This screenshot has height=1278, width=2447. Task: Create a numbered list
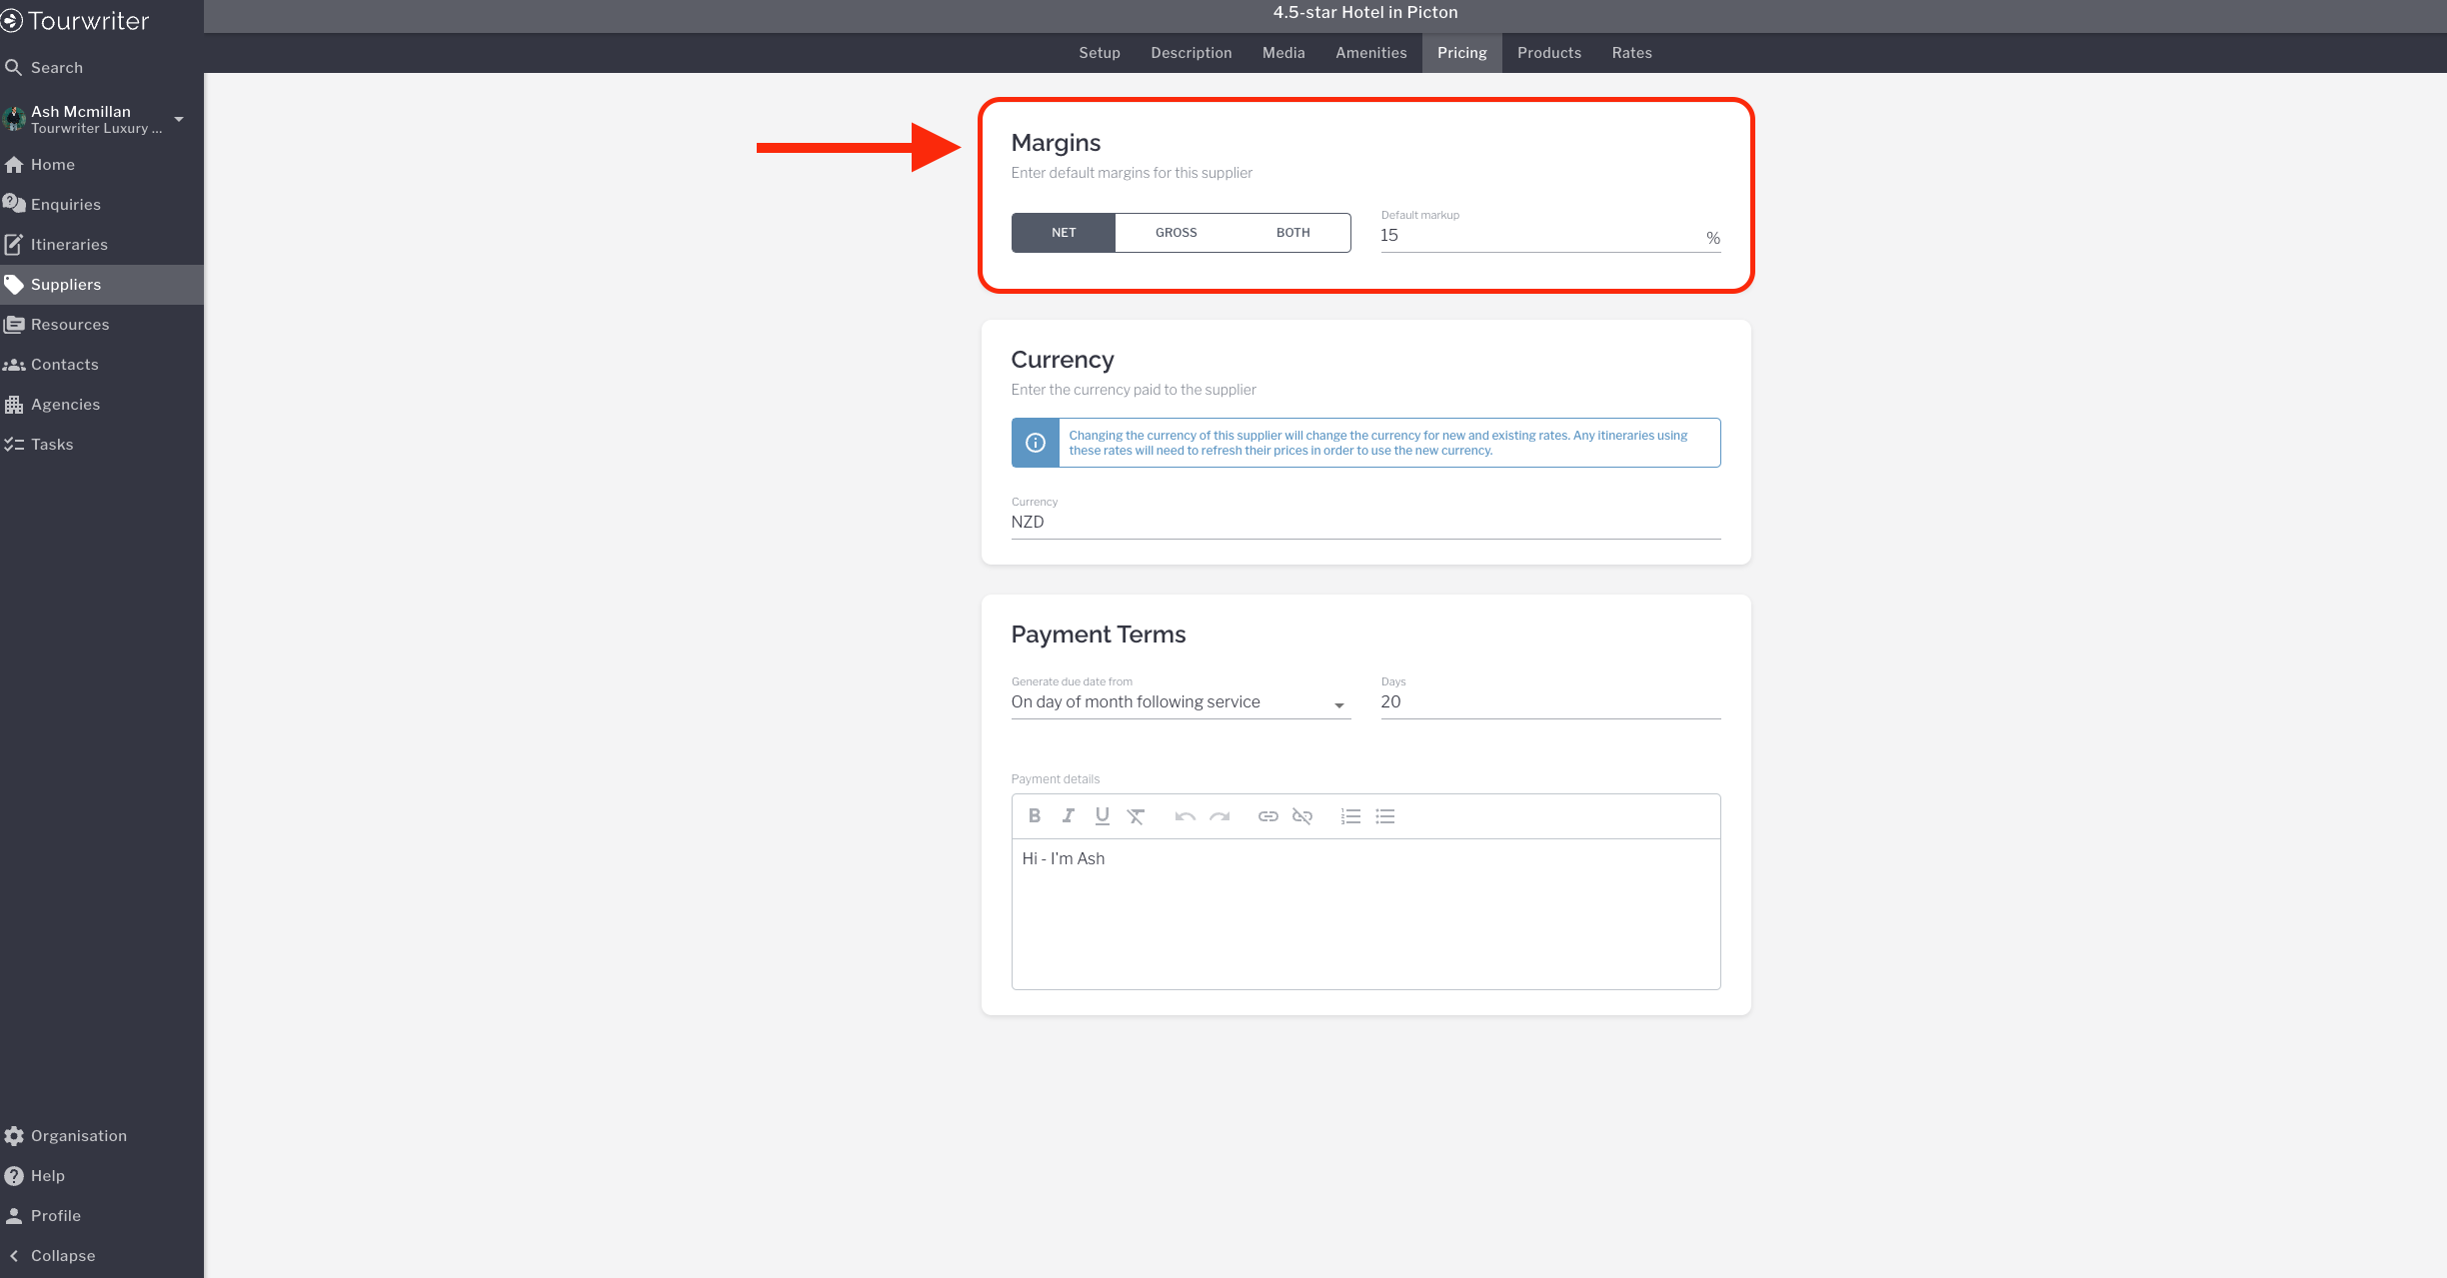(1350, 816)
